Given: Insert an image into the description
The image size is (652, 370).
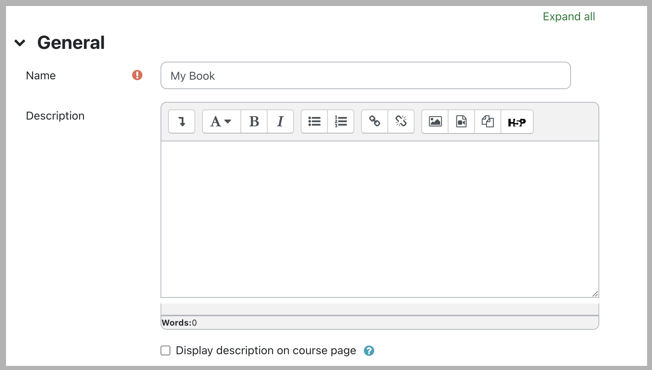Looking at the screenshot, I should pos(435,121).
